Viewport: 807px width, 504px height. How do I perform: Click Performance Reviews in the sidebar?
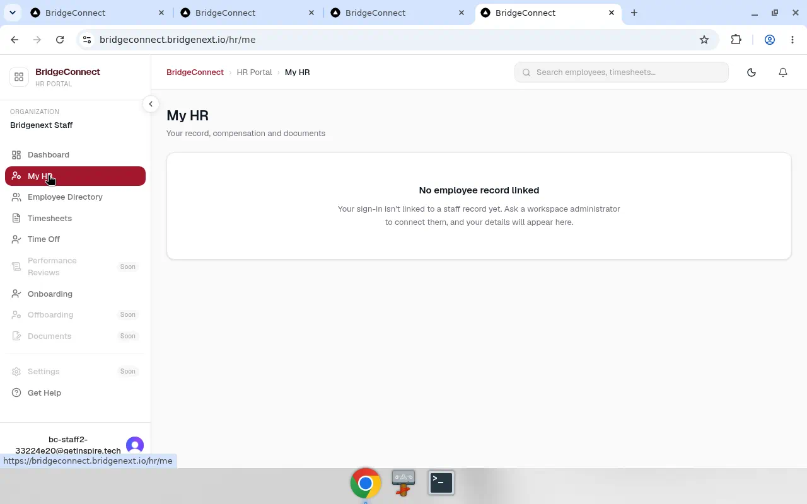[x=75, y=266]
